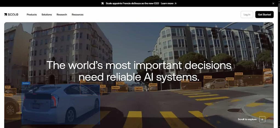The width and height of the screenshot is (280, 128).
Task: Open the Resources menu
Action: [78, 14]
